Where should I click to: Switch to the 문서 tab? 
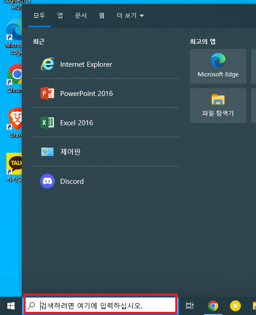click(81, 16)
